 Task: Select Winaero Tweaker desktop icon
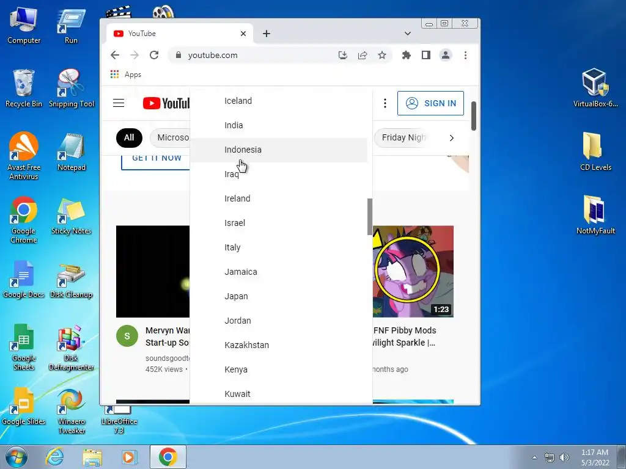[x=72, y=411]
